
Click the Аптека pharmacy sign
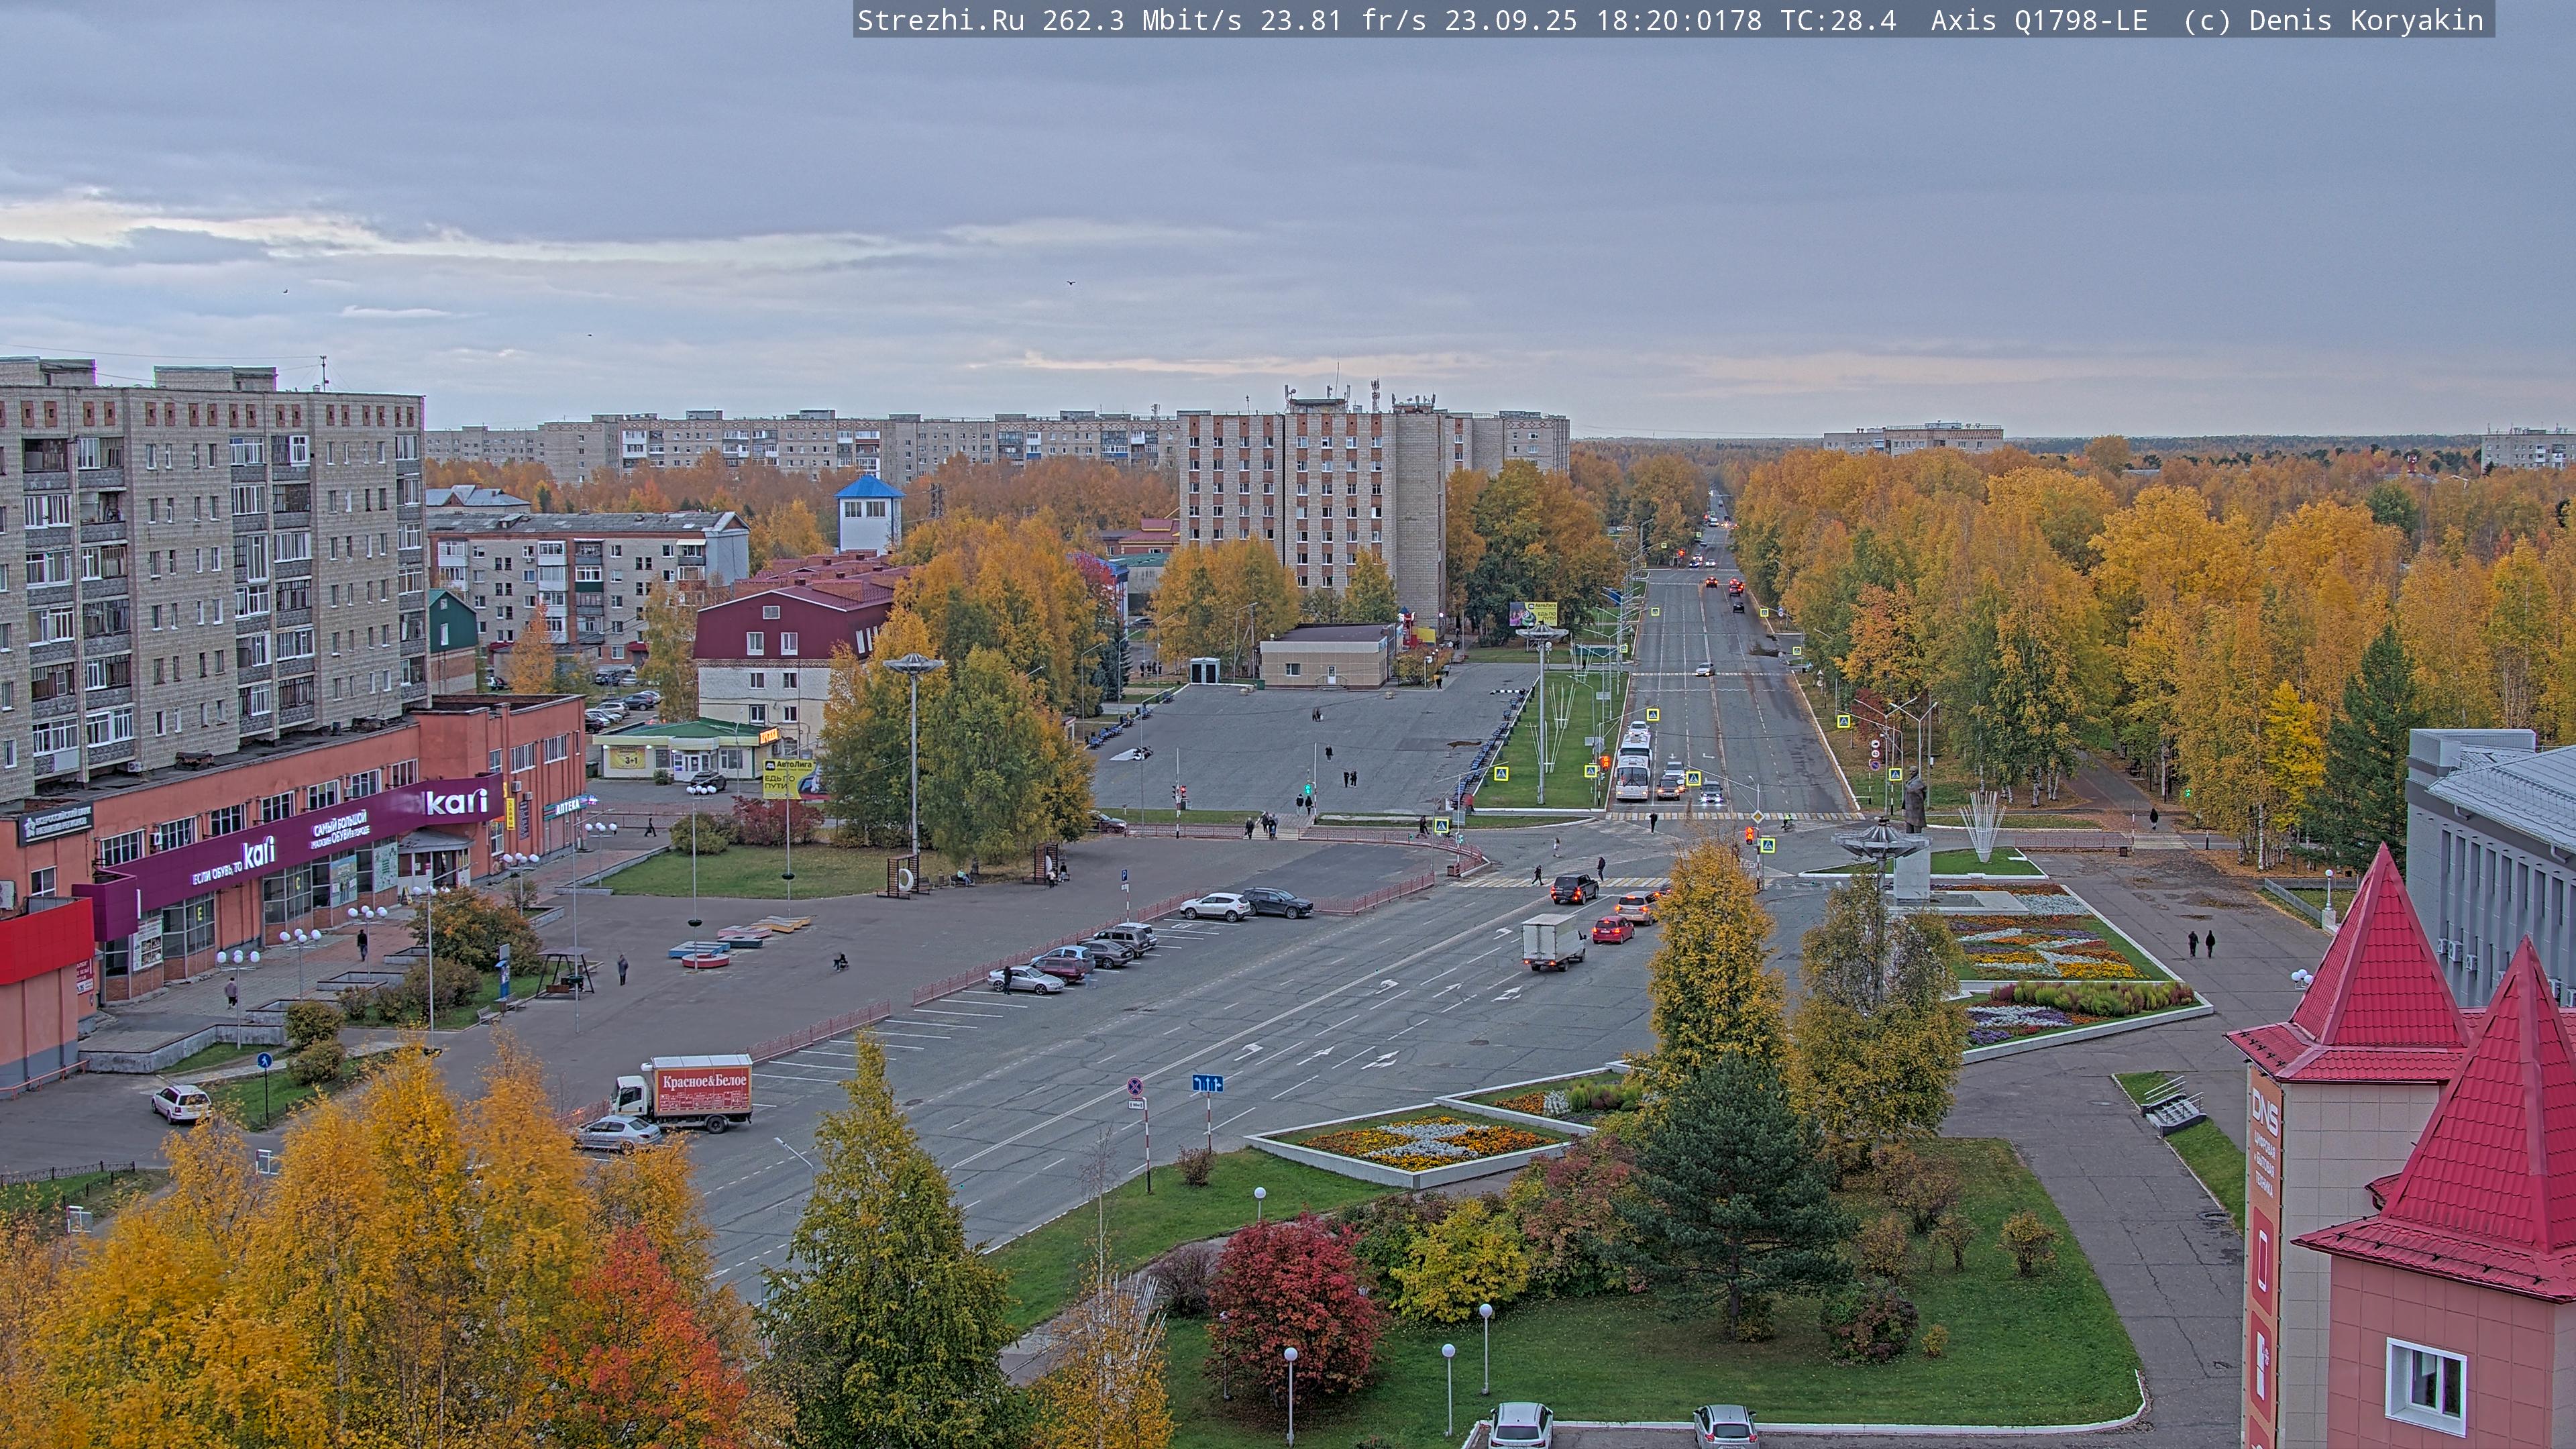[567, 806]
